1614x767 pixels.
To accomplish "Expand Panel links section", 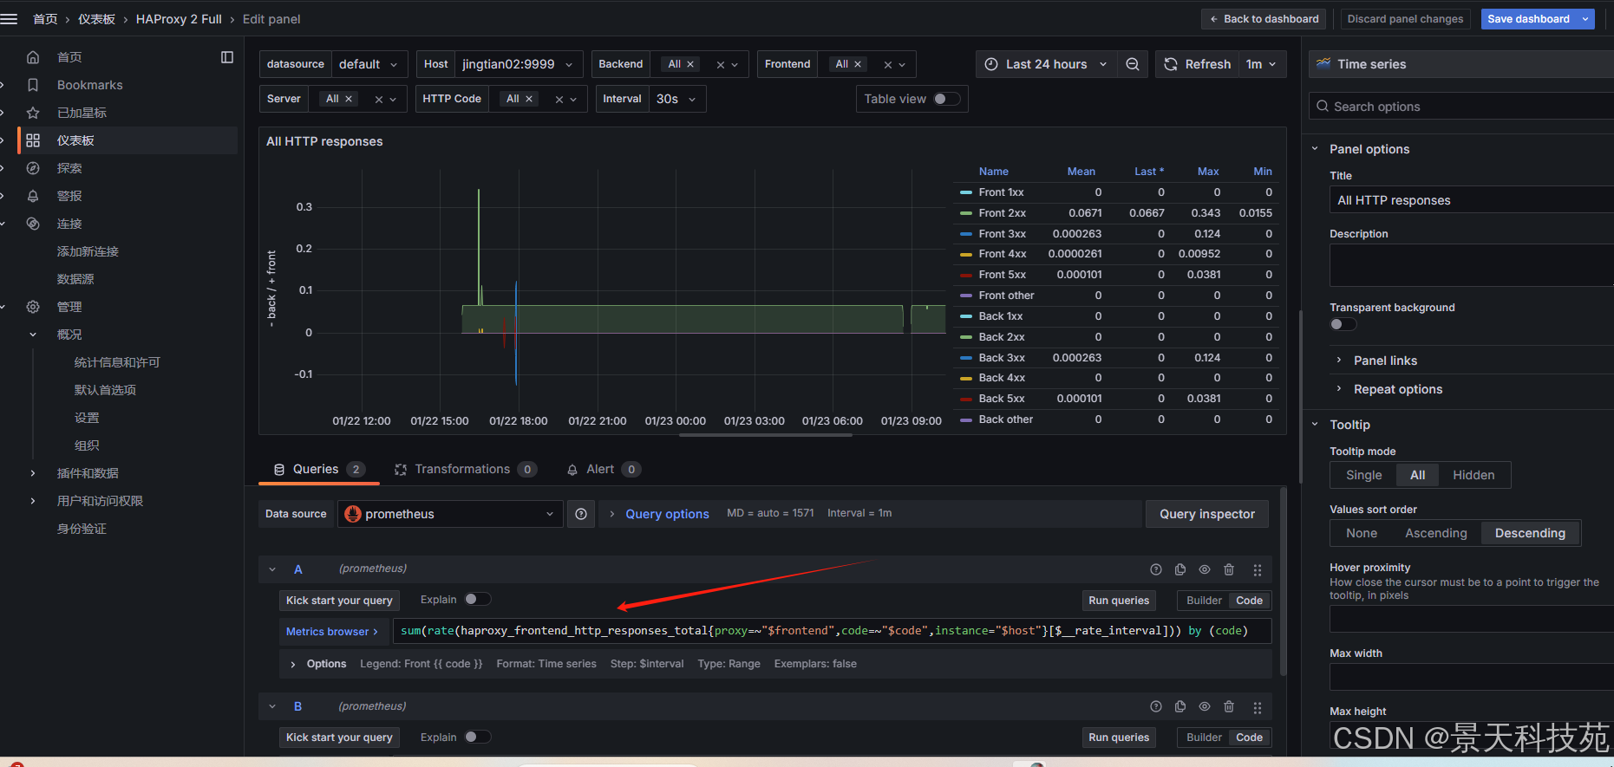I will pyautogui.click(x=1385, y=361).
